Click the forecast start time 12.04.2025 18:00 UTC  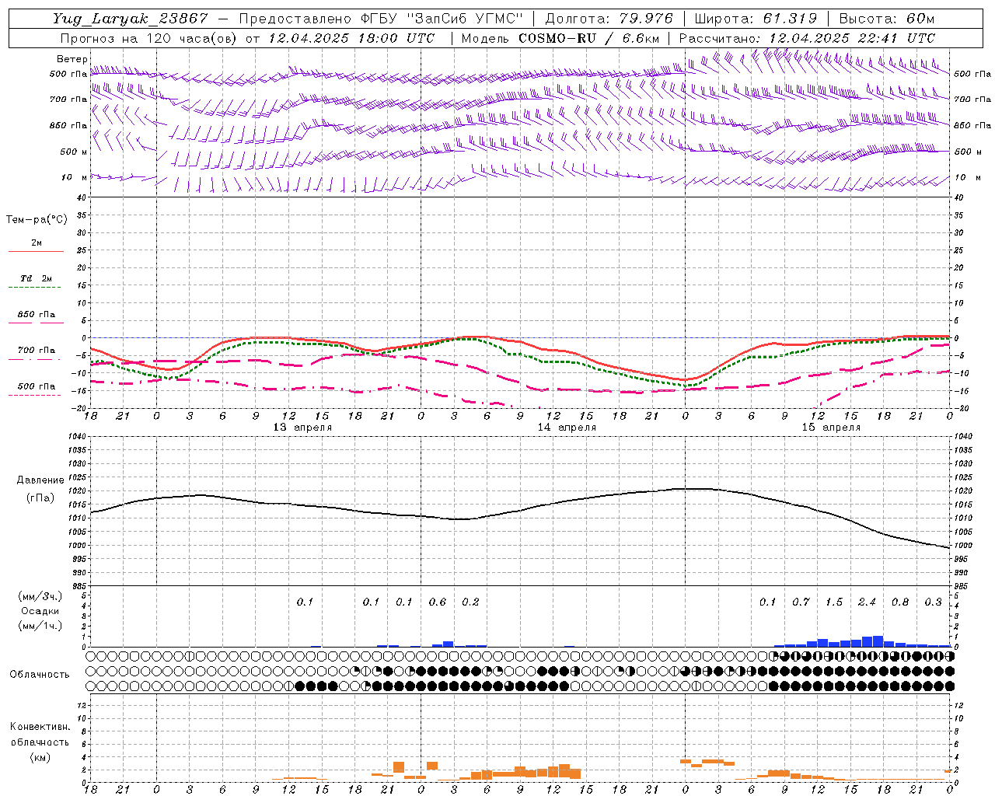tap(351, 38)
